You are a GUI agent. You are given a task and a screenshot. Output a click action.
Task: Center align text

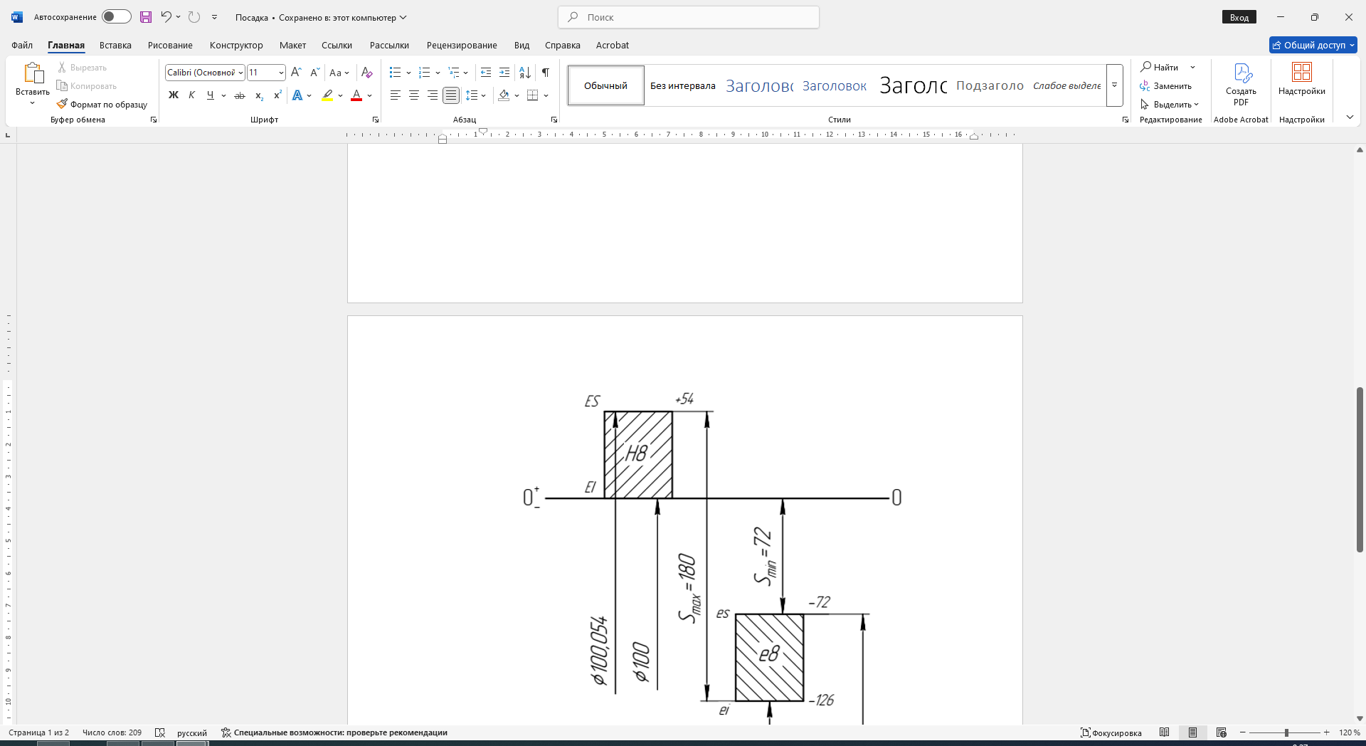[x=414, y=95]
